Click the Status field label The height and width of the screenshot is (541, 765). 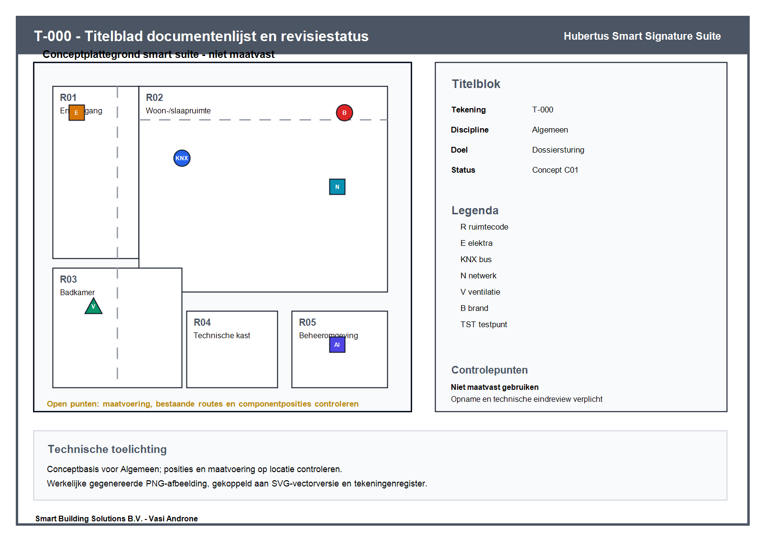pyautogui.click(x=463, y=170)
